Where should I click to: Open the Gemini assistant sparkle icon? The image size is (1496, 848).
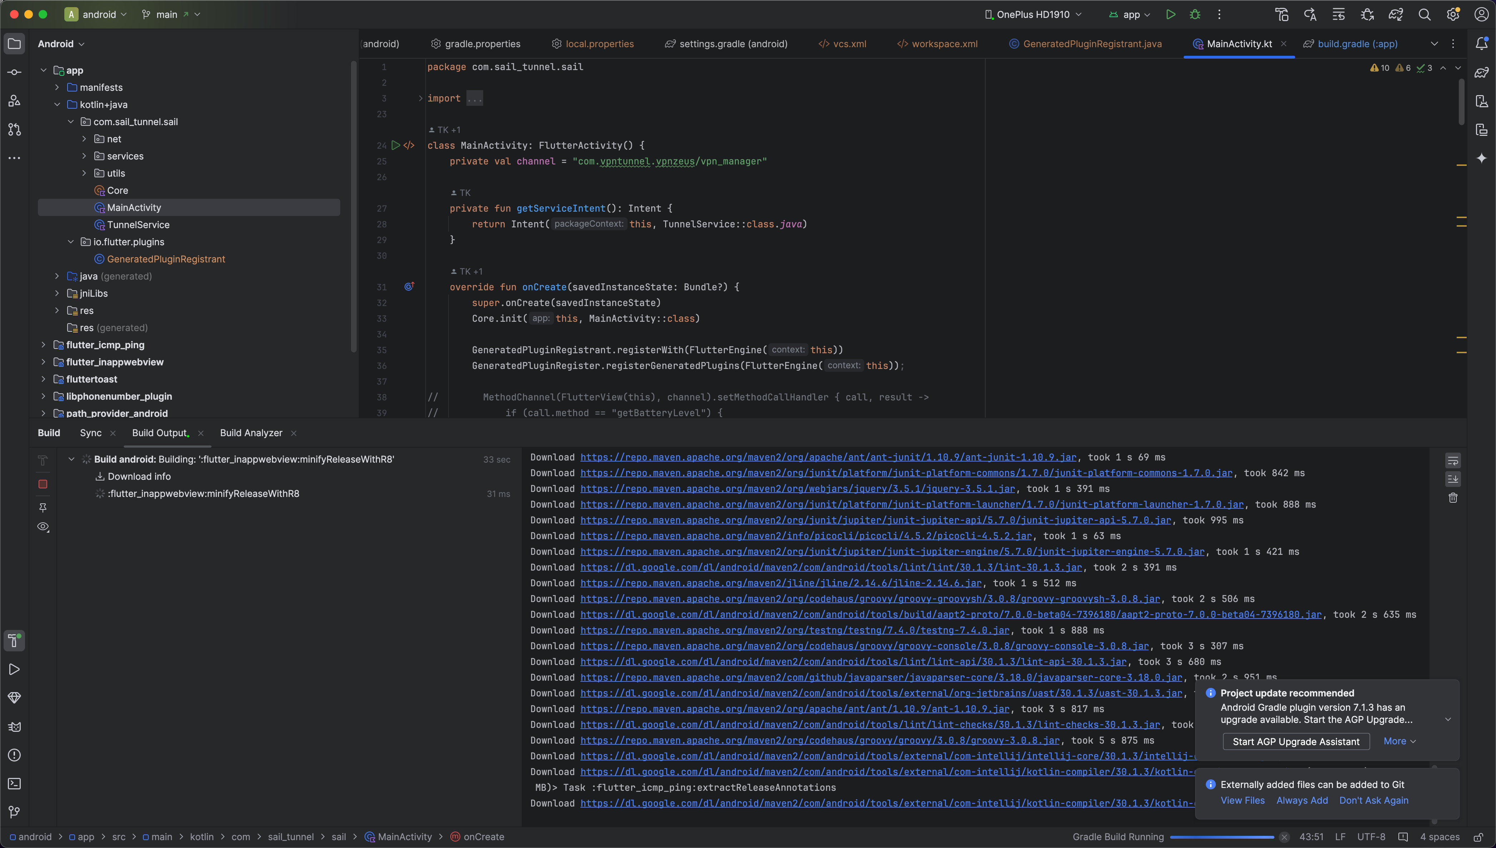click(1481, 158)
